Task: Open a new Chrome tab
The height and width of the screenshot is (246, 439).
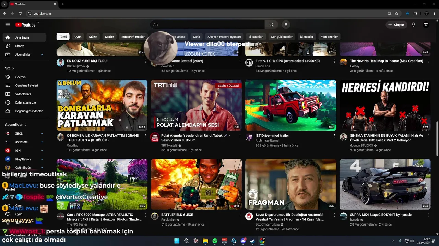Action: point(63,4)
